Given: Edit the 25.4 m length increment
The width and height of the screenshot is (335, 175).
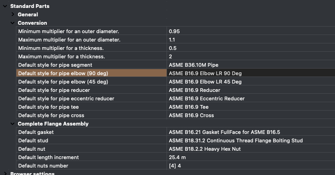Looking at the screenshot, I should 251,157.
